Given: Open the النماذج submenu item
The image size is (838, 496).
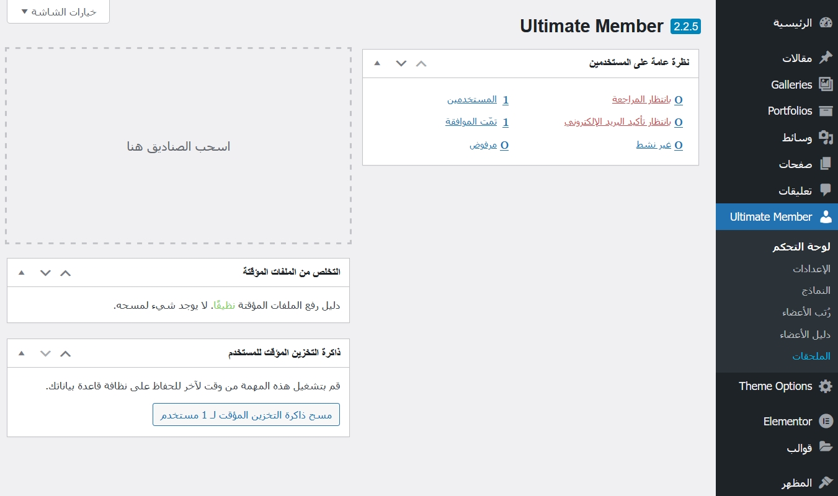Looking at the screenshot, I should [x=816, y=290].
